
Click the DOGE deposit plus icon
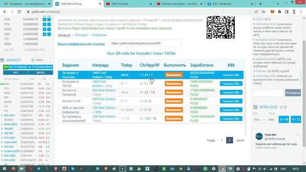point(44,29)
